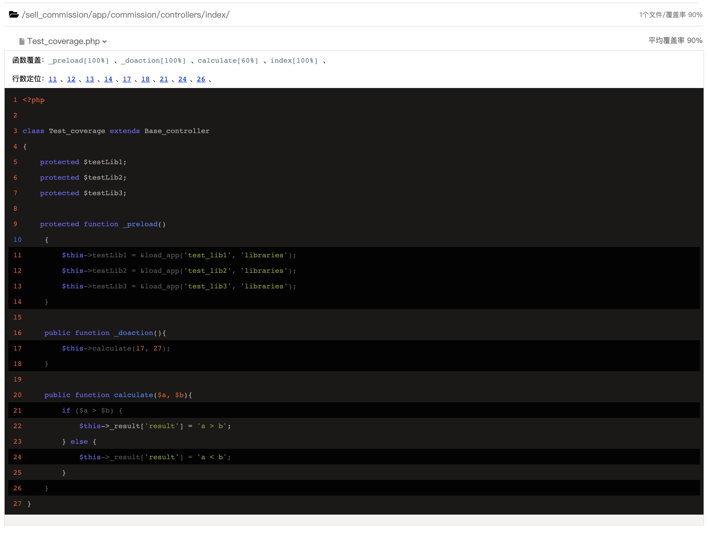Jump to line 13 link

(x=90, y=79)
